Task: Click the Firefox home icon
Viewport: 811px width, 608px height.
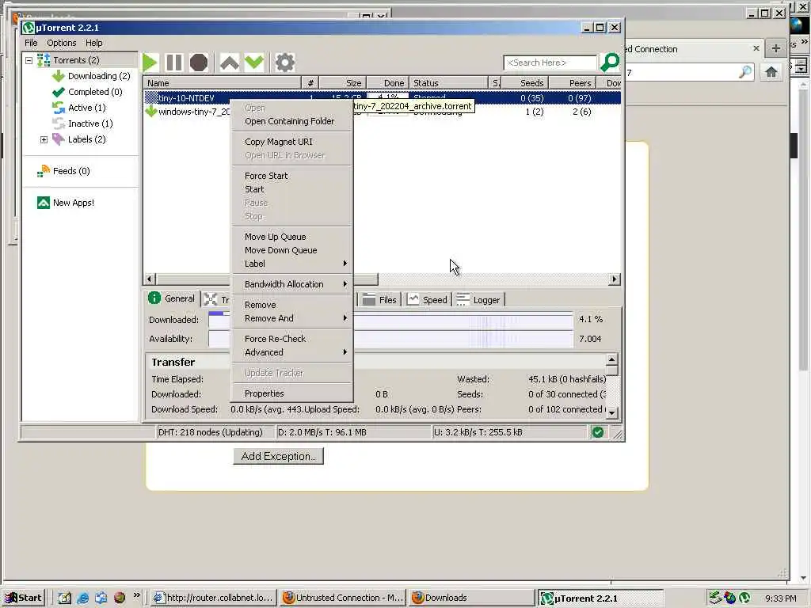Action: coord(771,72)
